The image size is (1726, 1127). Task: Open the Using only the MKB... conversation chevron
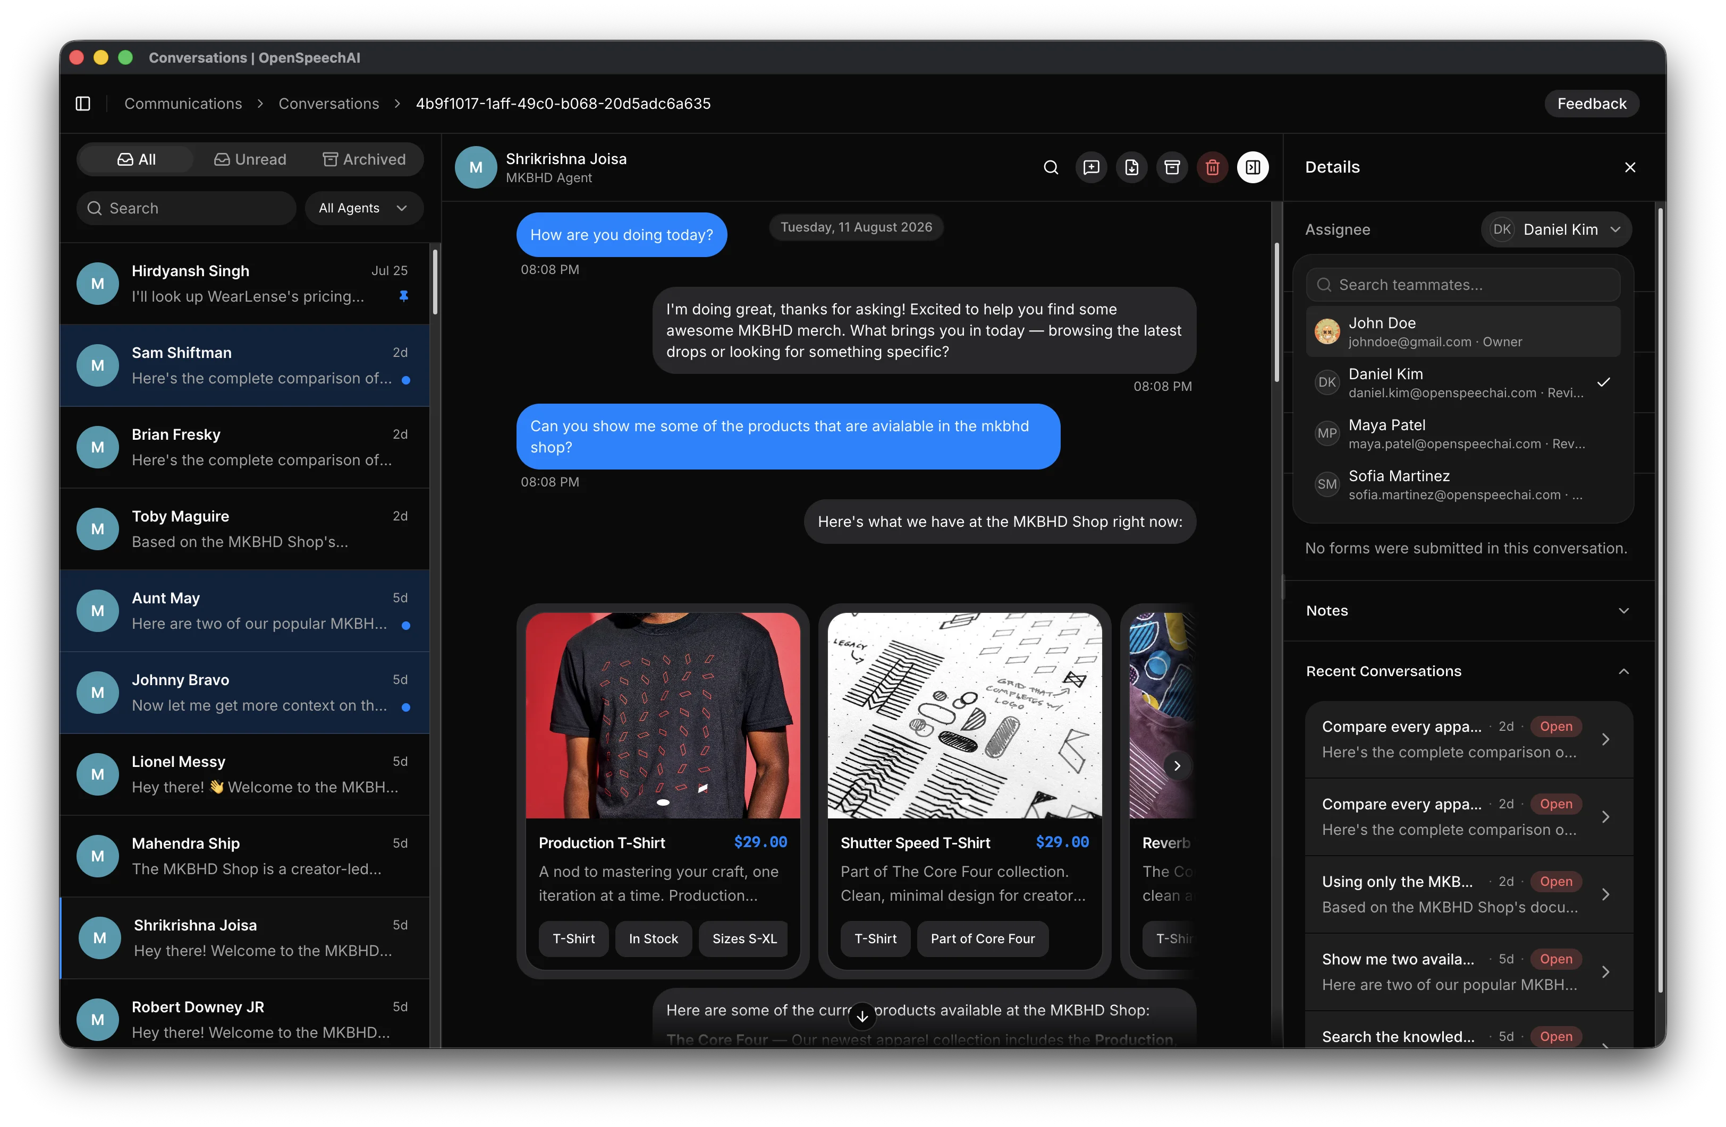coord(1605,894)
